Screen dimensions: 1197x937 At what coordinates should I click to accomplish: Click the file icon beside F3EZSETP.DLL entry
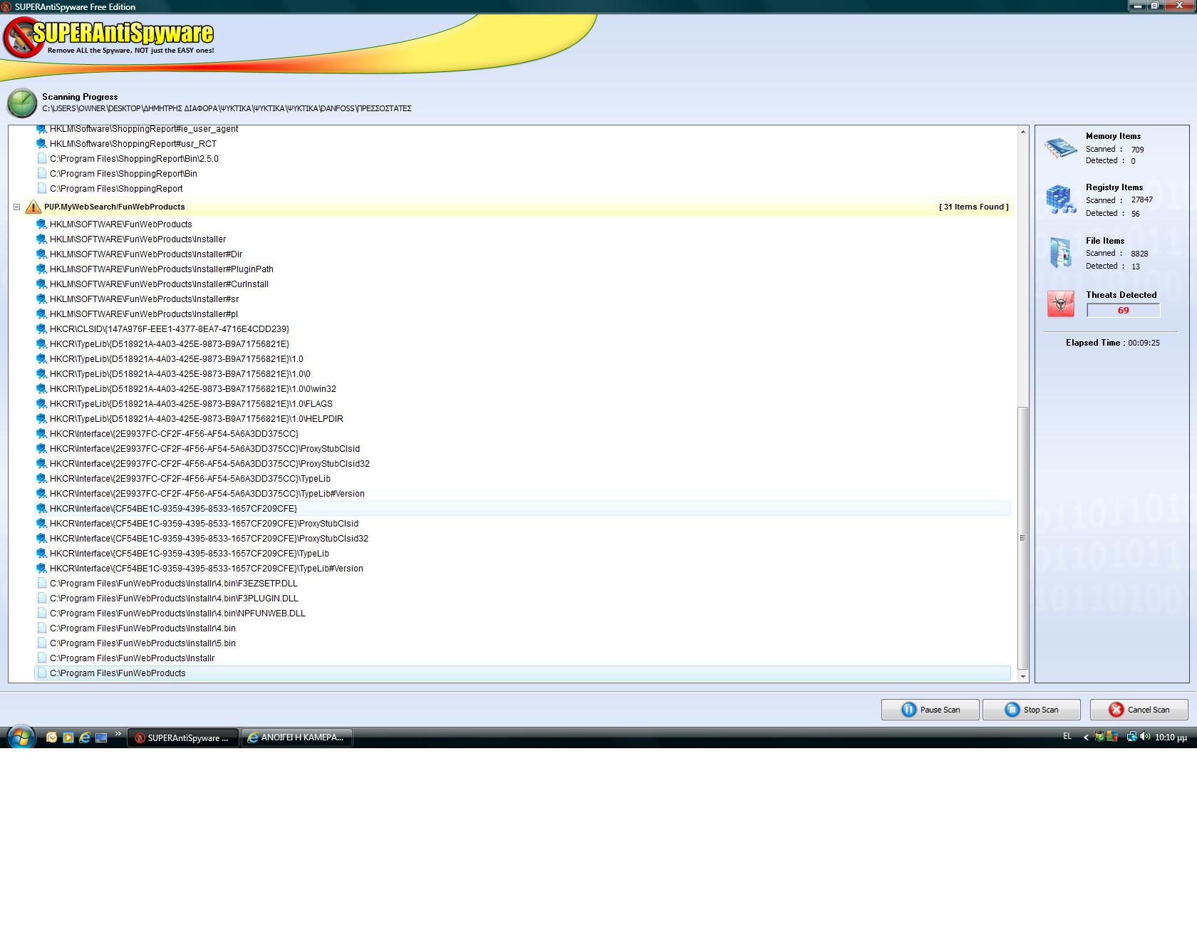point(41,584)
